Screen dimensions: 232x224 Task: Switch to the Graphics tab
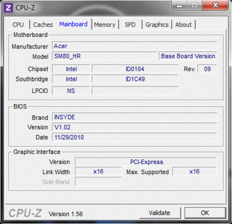pos(157,25)
